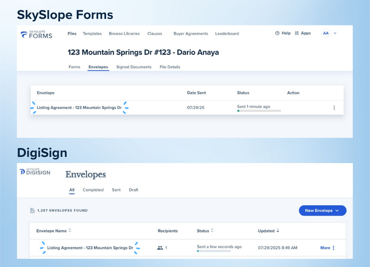Click the 1,297 Envelopes Found text

(x=62, y=210)
